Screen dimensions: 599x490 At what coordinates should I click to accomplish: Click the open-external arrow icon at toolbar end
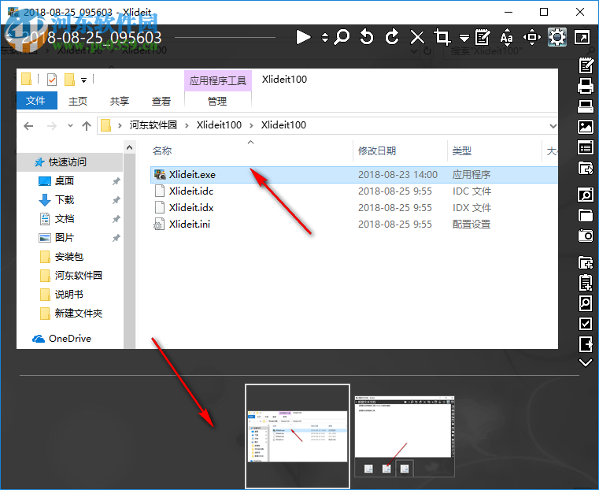click(x=582, y=38)
